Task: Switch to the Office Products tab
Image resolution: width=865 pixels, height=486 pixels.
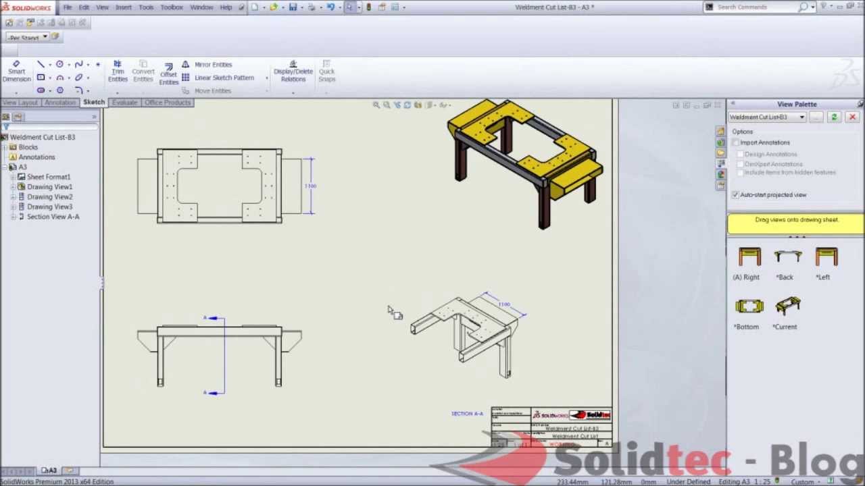Action: click(x=167, y=103)
